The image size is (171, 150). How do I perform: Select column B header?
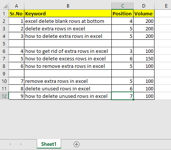click(68, 6)
